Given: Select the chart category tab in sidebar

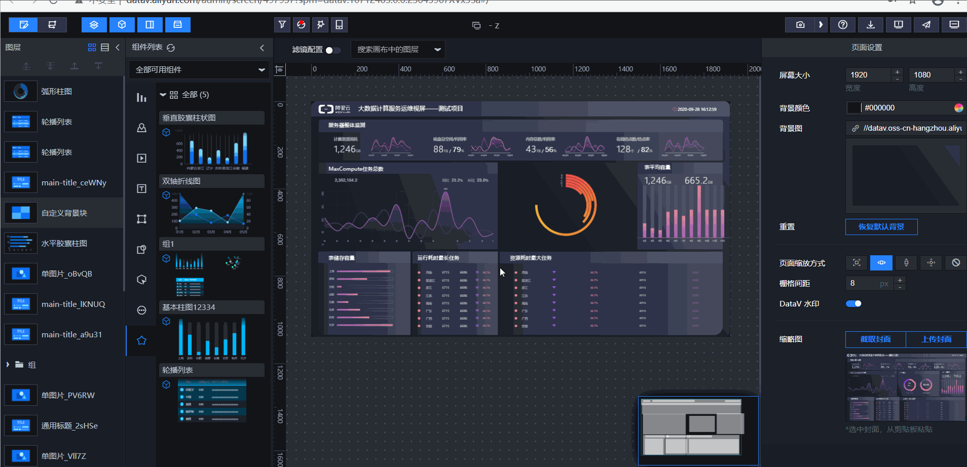Looking at the screenshot, I should click(x=141, y=98).
